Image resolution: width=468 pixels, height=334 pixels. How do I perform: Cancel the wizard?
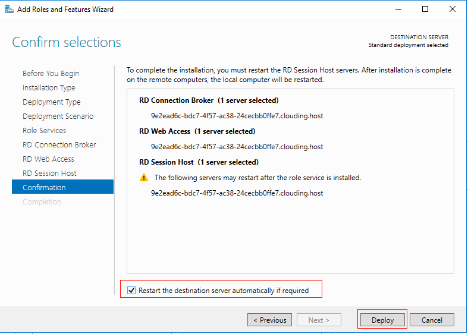[432, 320]
